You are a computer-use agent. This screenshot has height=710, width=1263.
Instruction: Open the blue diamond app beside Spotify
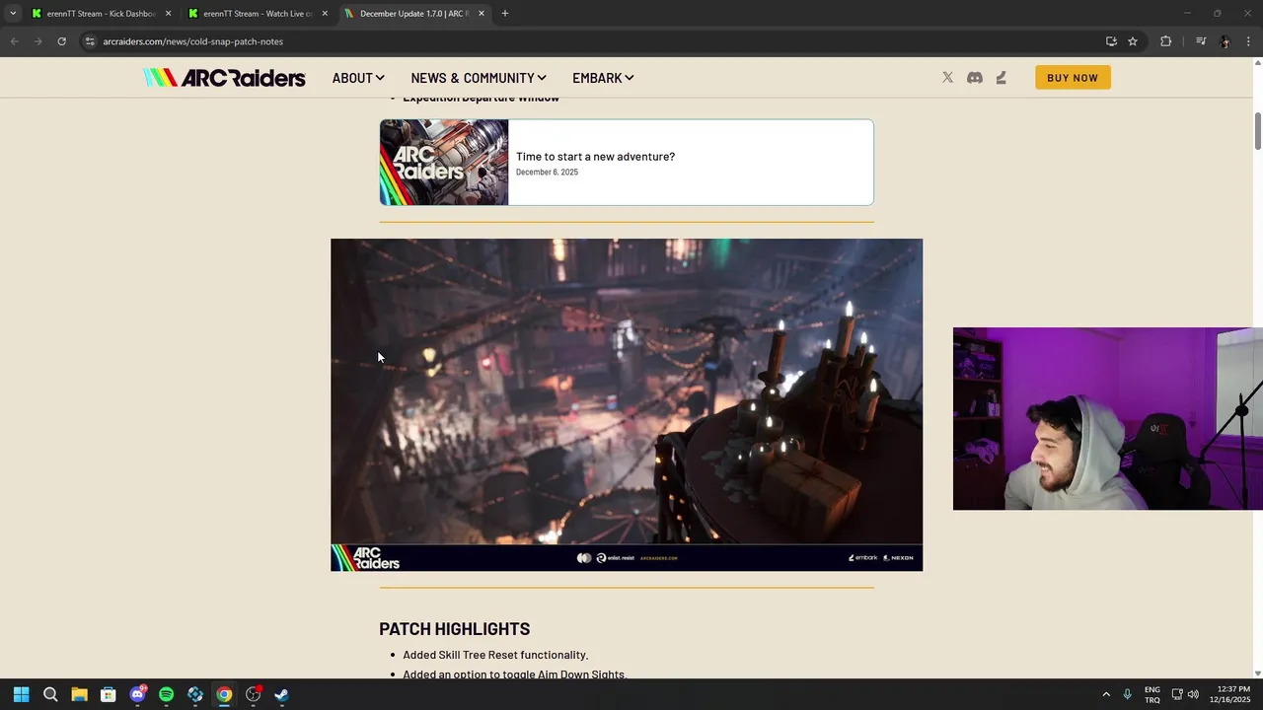[195, 694]
